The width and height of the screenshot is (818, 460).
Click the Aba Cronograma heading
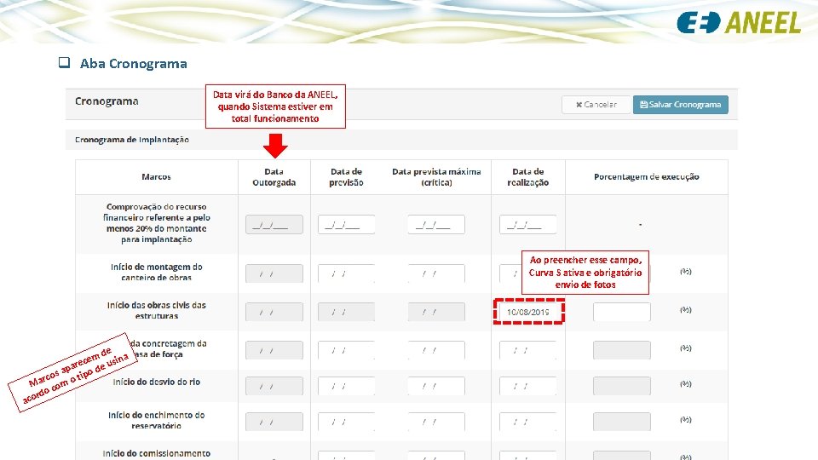(133, 64)
